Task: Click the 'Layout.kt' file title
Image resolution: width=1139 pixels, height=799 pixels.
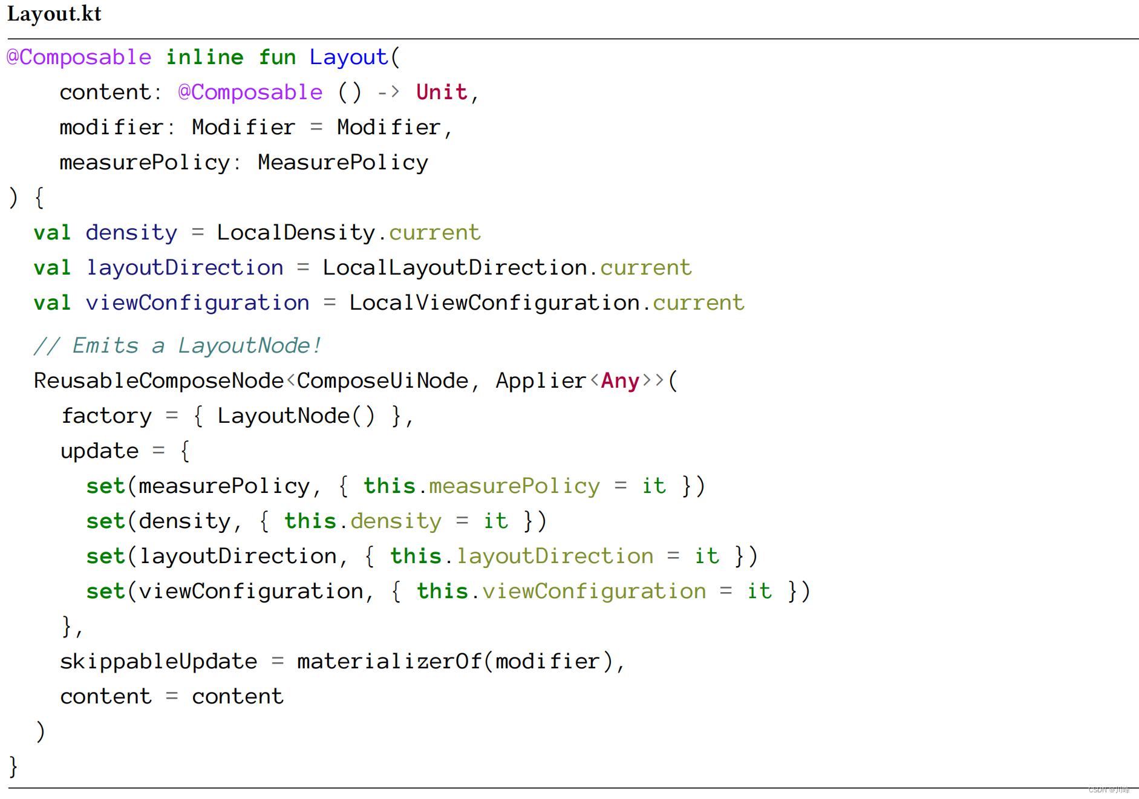Action: [x=54, y=14]
